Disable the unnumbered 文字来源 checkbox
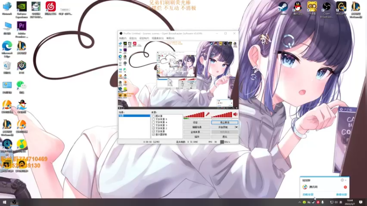 click(x=153, y=131)
